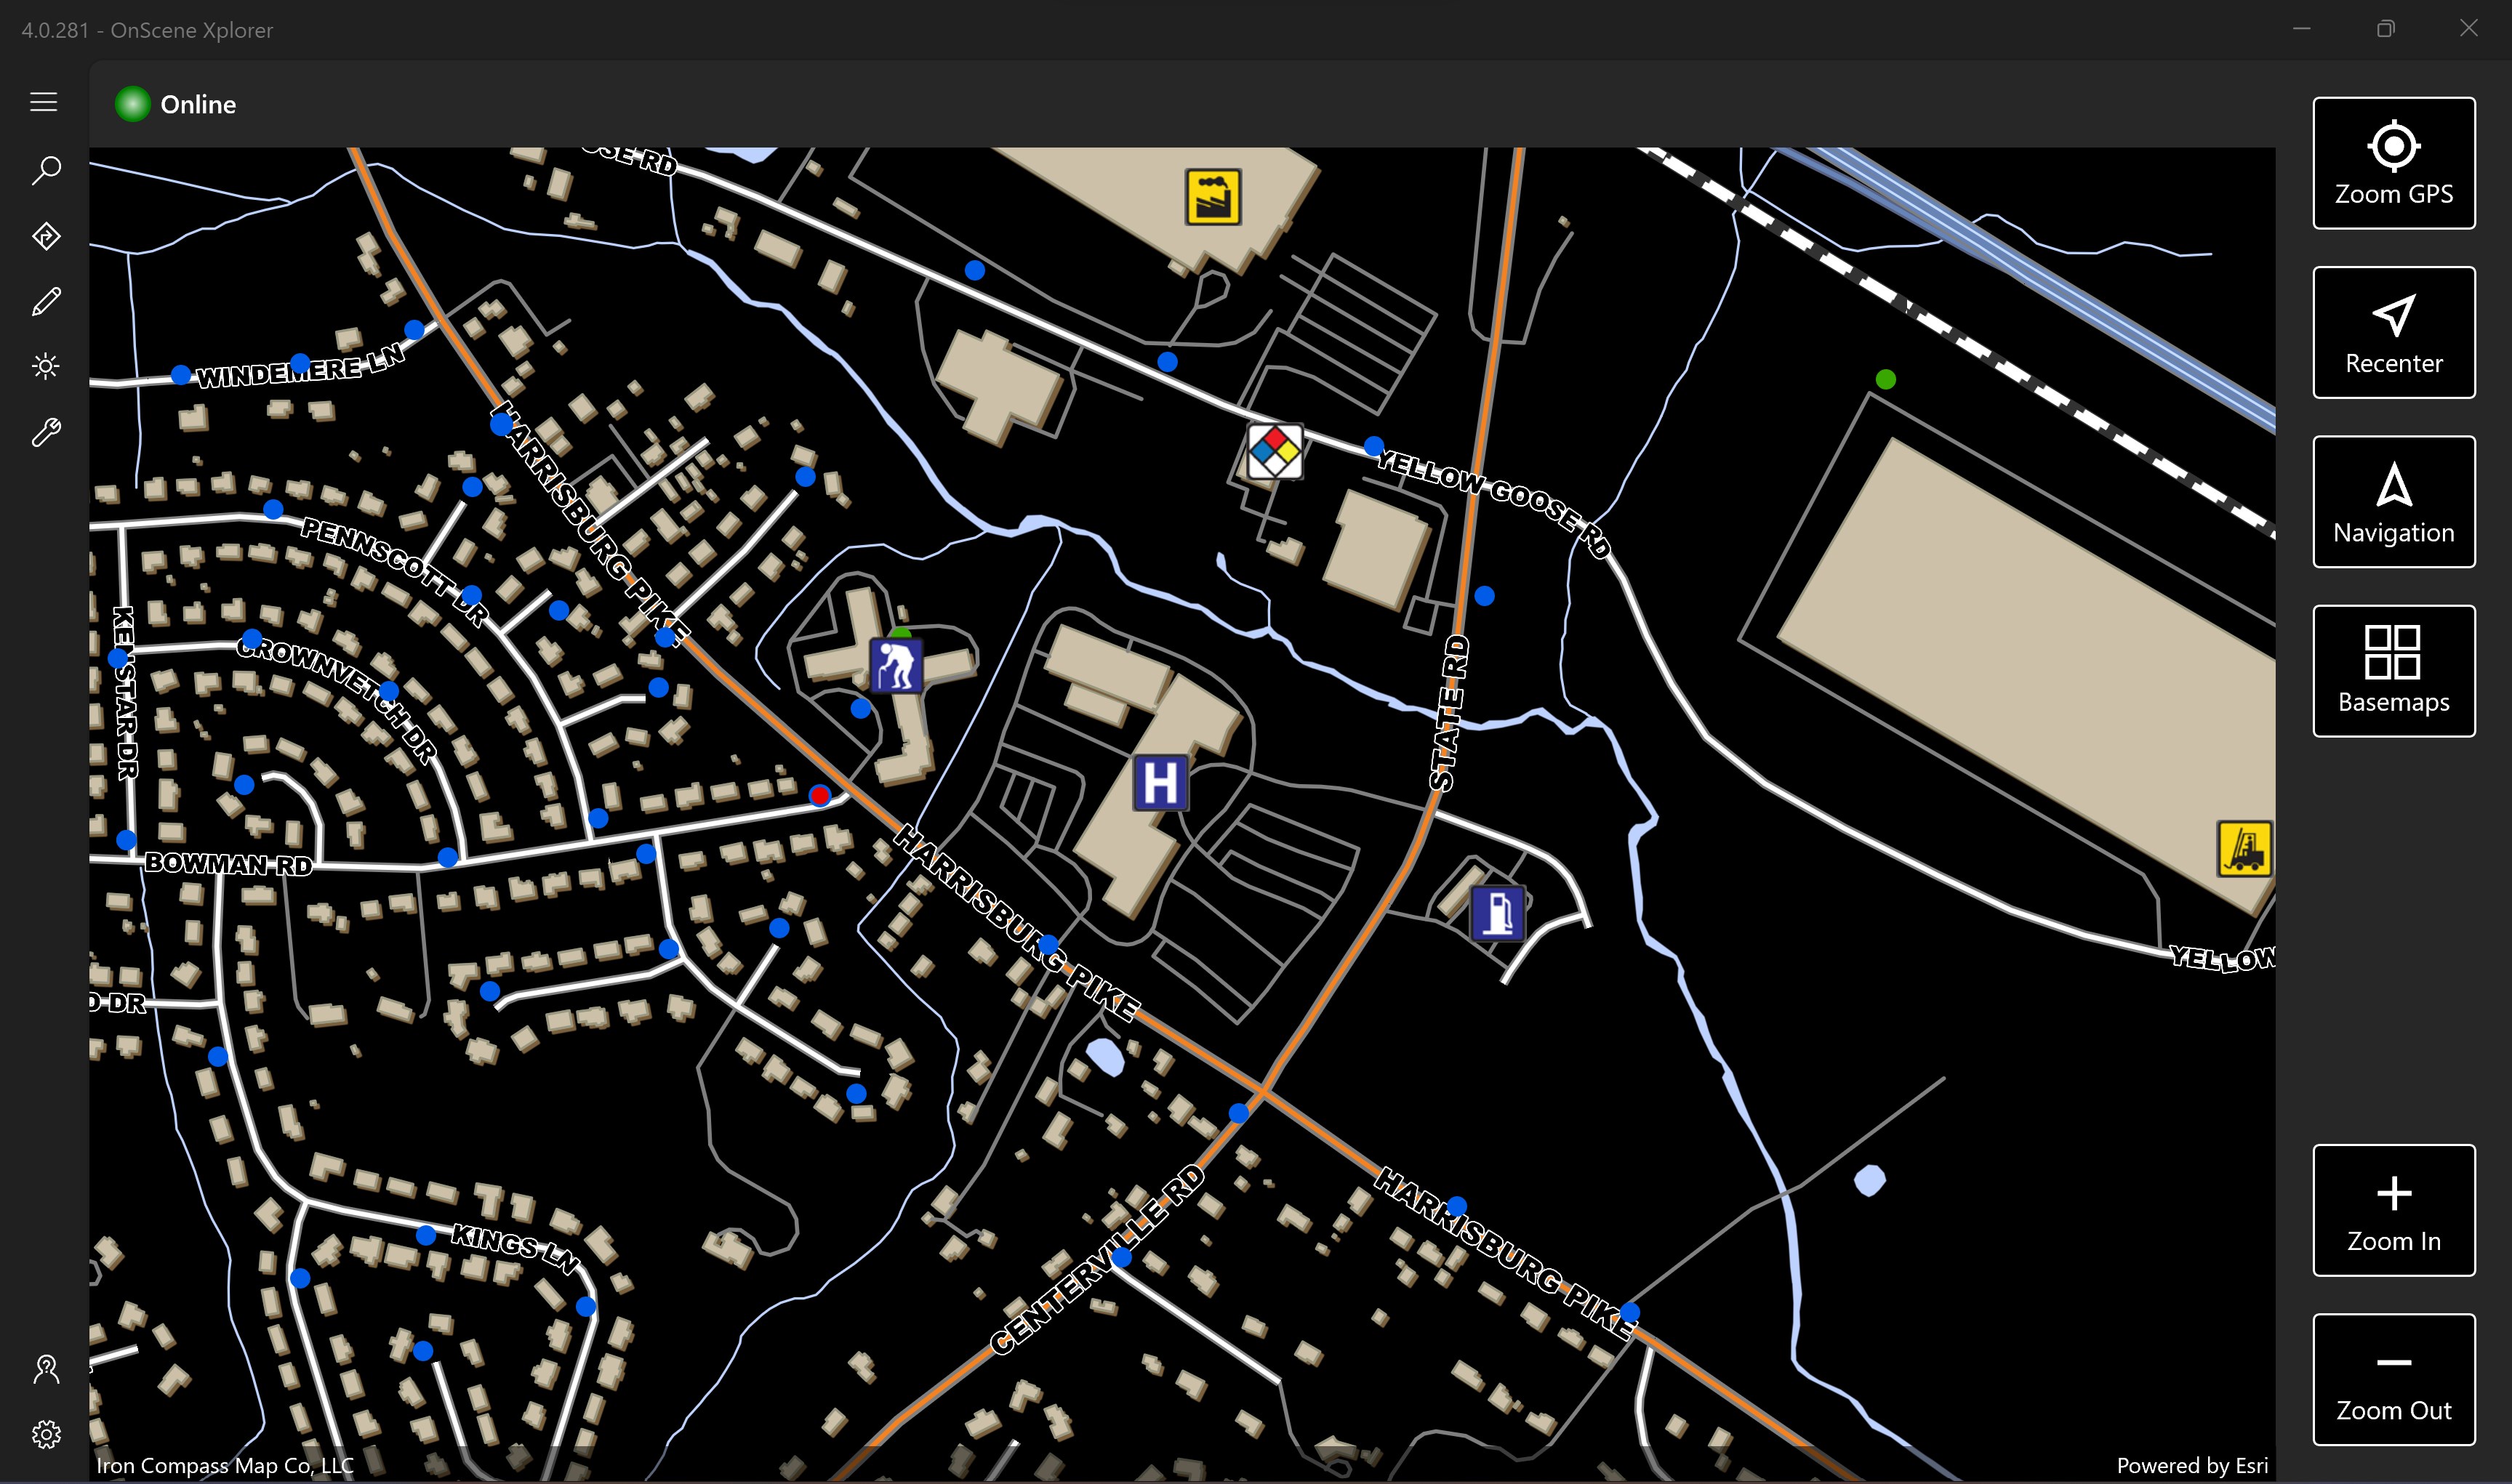The height and width of the screenshot is (1484, 2512).
Task: Toggle the brightness sun icon
Action: click(x=46, y=367)
